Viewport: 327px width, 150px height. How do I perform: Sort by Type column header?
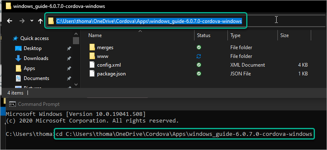(x=235, y=35)
